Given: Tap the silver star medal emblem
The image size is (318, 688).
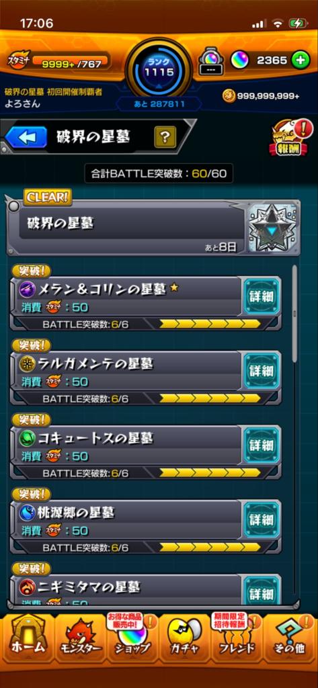Looking at the screenshot, I should pyautogui.click(x=272, y=227).
